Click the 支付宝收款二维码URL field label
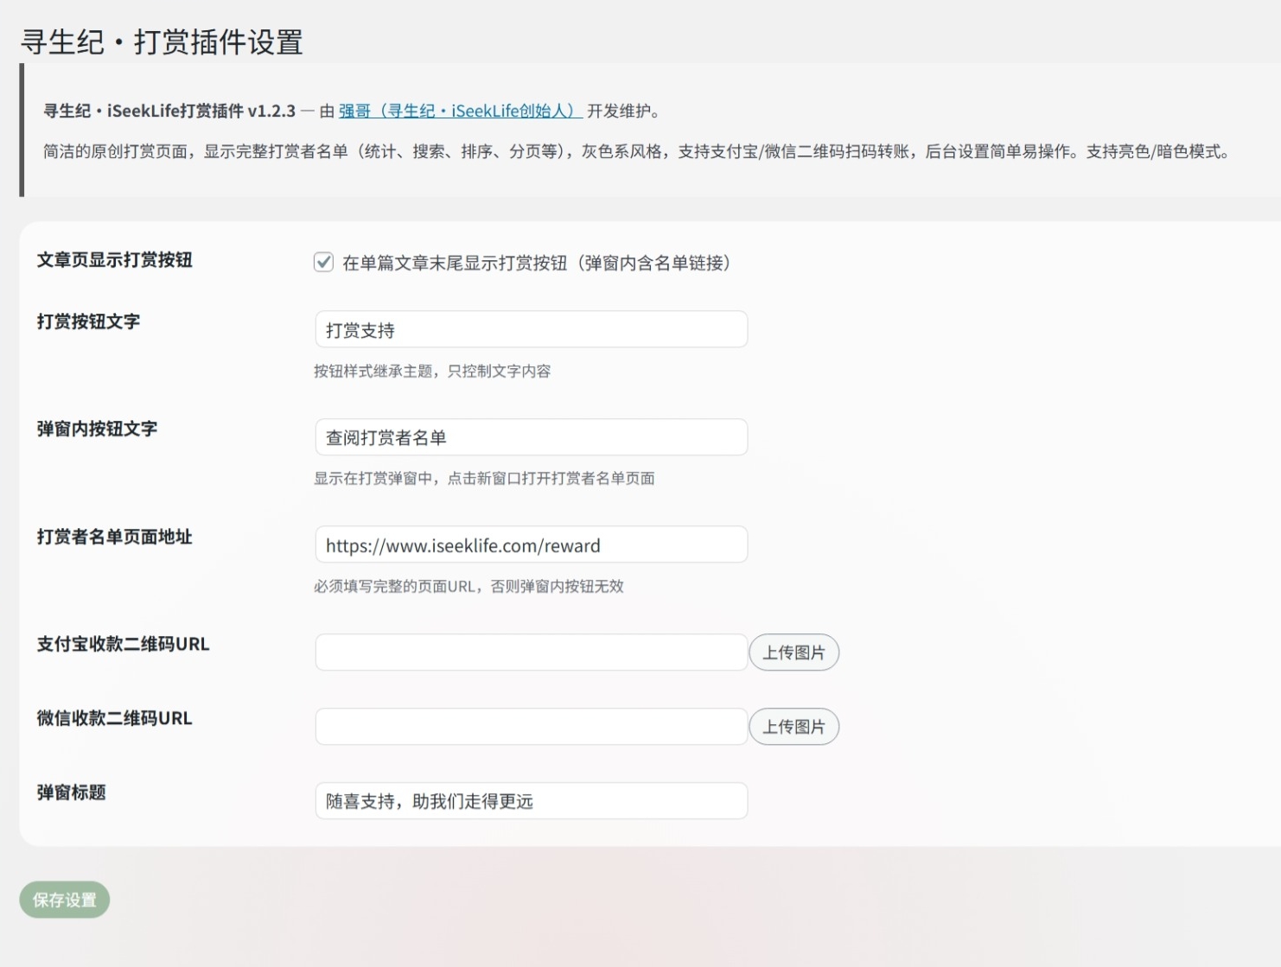Image resolution: width=1281 pixels, height=967 pixels. tap(123, 644)
